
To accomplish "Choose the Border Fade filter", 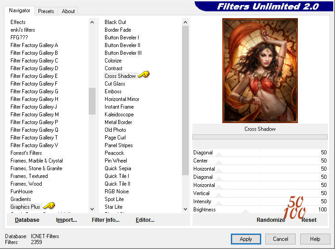I will [x=118, y=30].
